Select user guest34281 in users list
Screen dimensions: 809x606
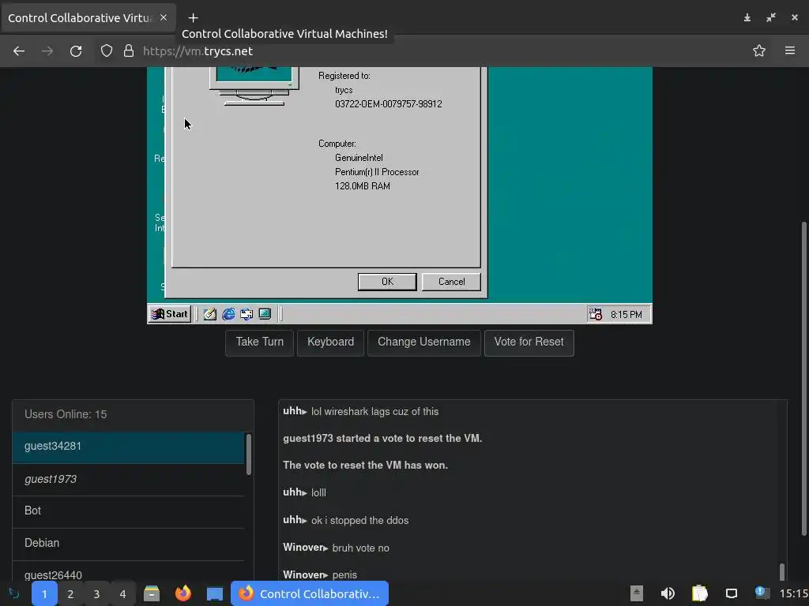click(128, 447)
